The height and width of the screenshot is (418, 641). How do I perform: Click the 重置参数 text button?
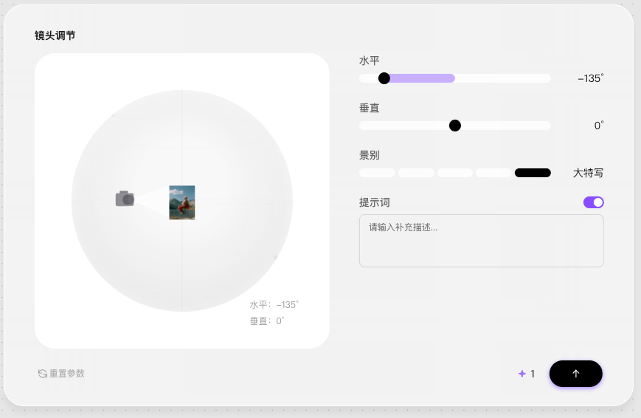(x=66, y=374)
